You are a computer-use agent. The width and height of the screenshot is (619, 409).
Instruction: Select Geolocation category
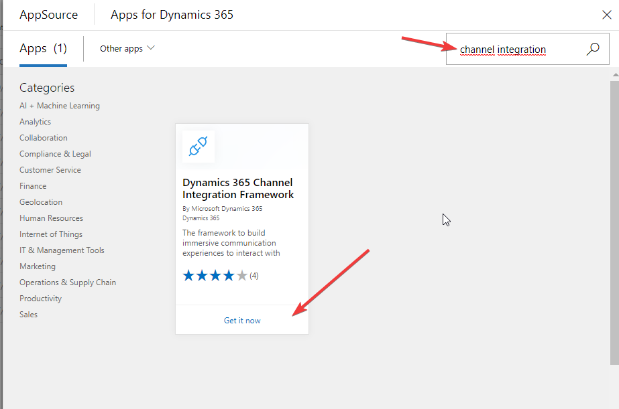tap(41, 202)
